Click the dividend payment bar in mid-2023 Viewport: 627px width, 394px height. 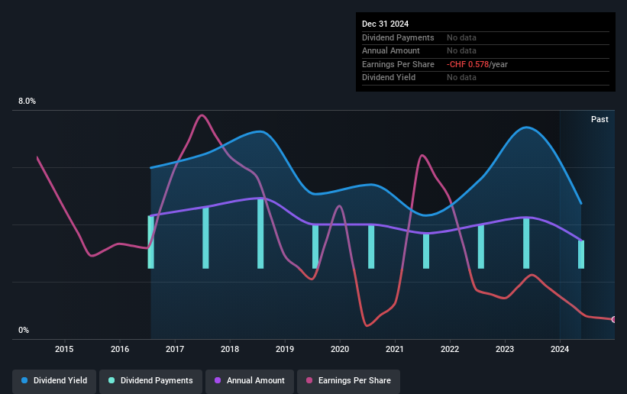[x=526, y=244]
